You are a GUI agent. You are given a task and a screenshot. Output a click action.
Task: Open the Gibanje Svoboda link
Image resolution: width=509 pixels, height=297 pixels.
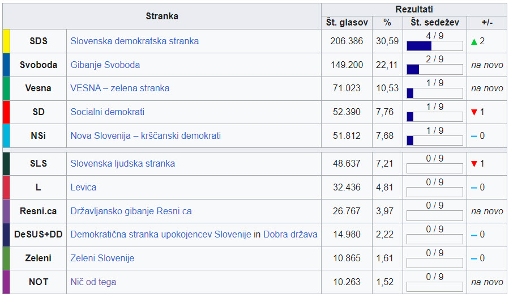[105, 65]
